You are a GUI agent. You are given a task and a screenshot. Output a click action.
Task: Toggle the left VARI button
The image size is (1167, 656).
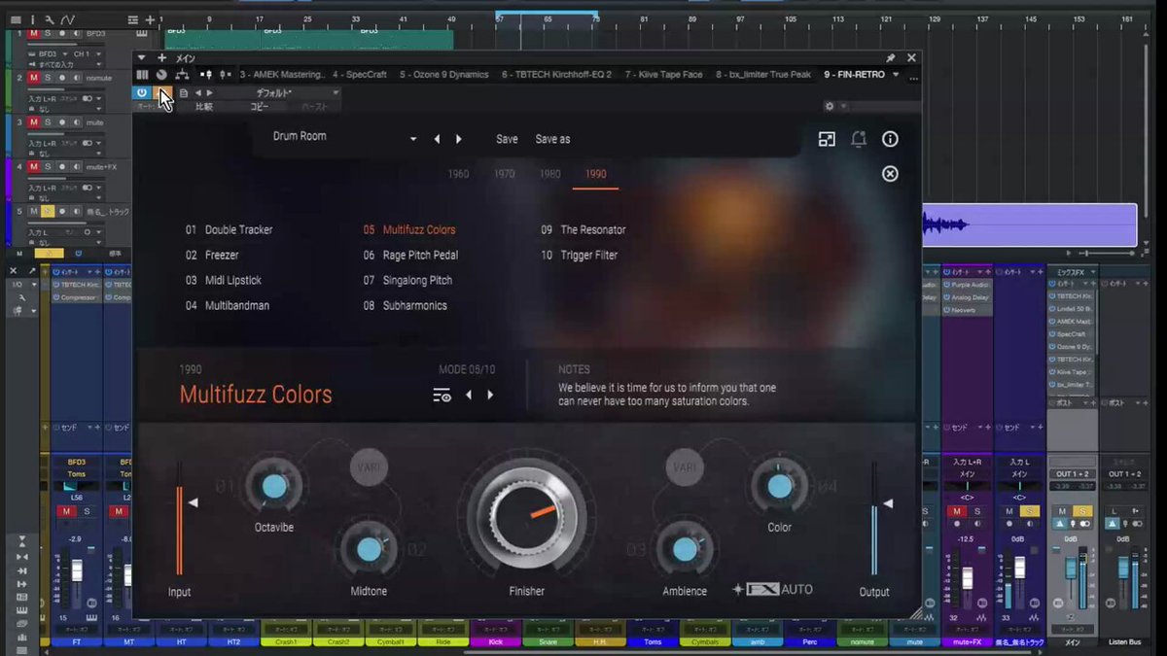click(369, 467)
